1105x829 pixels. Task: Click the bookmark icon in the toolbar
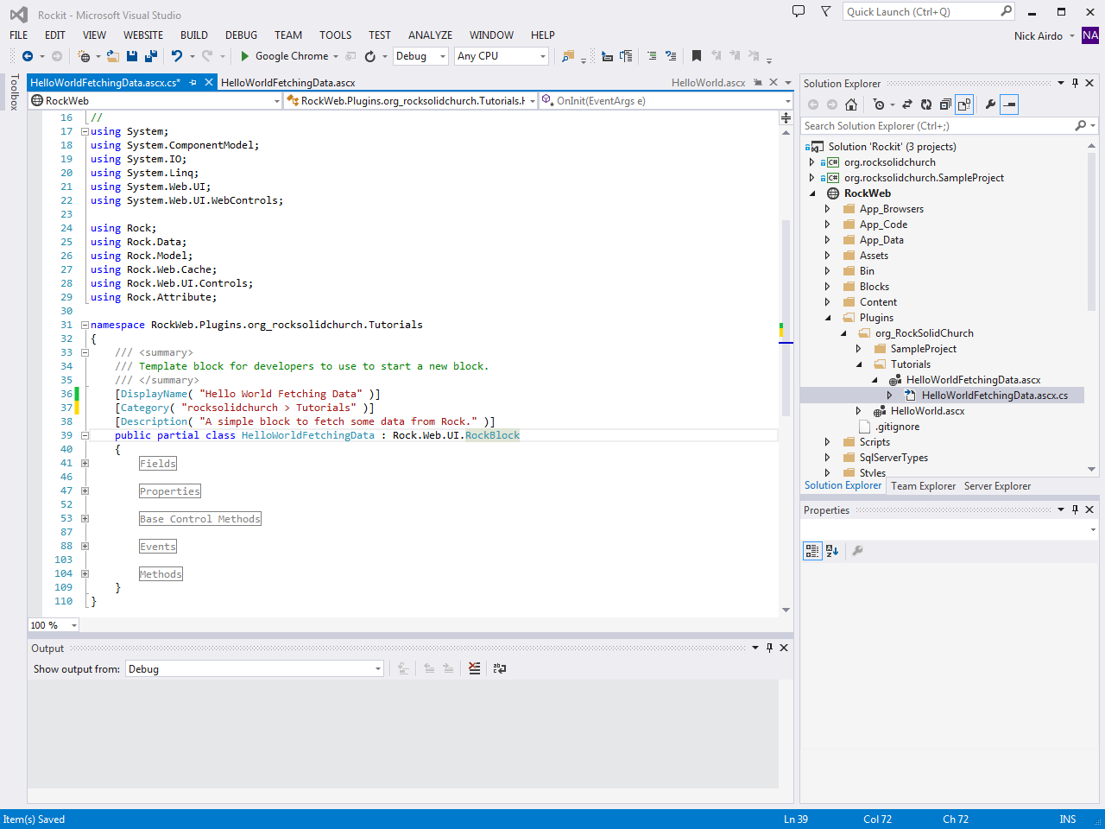click(696, 56)
